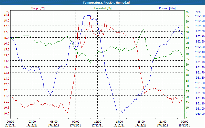
Task: Click temperature axis value '12,5'
Action: point(7,84)
